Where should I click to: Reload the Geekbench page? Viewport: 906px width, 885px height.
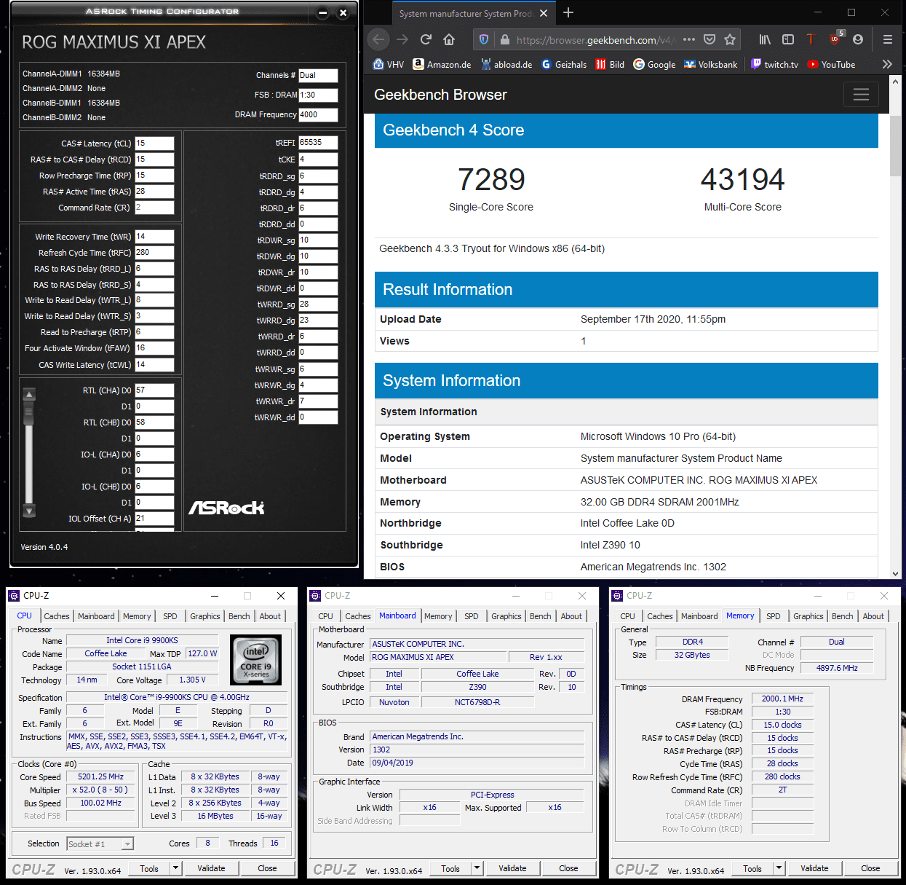[x=426, y=40]
